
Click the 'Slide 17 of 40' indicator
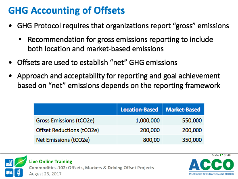click(x=221, y=155)
